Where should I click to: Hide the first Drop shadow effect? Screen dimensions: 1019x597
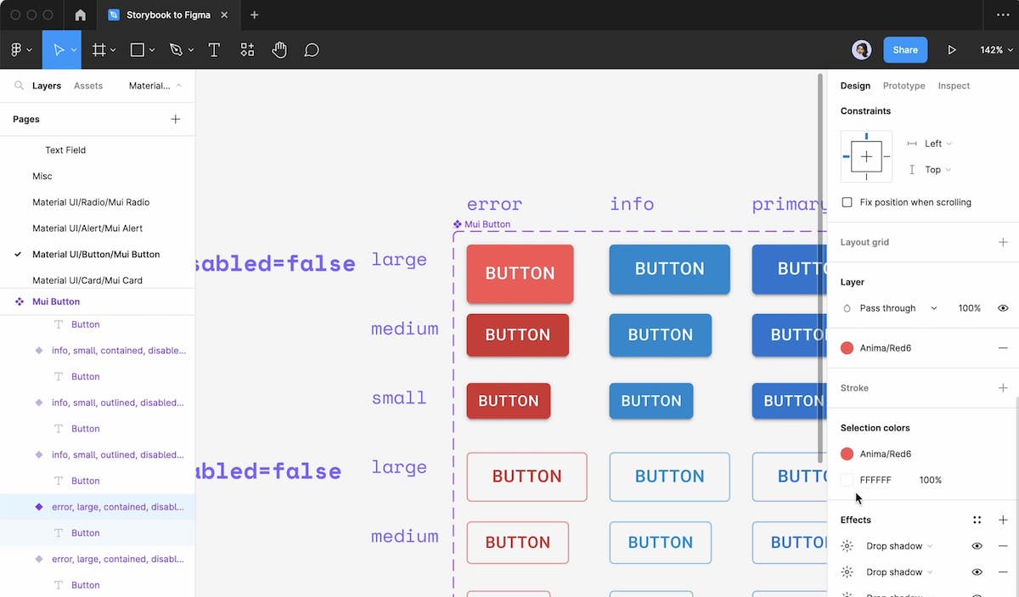coord(977,546)
